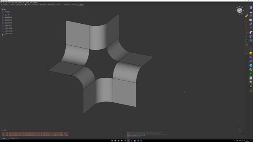Open the Edit menu
The image size is (253, 142).
click(4, 2)
